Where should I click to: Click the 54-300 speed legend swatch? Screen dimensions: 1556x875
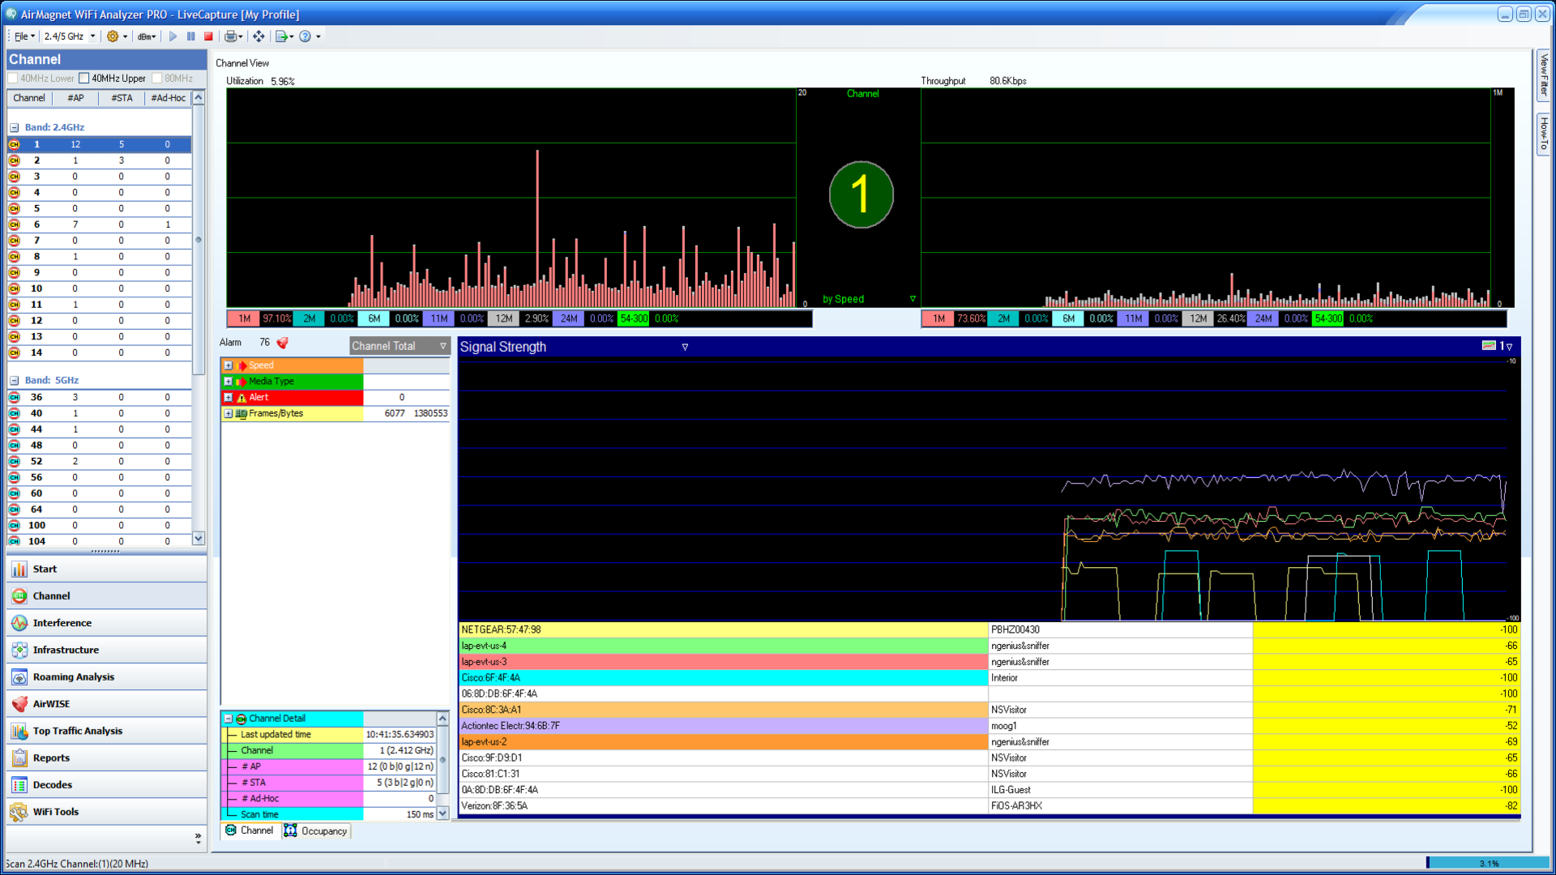pos(635,318)
